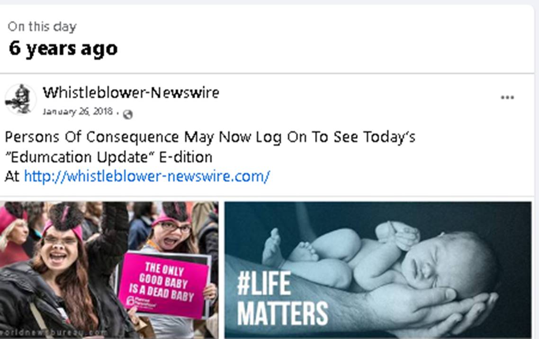Follow the whistleblower-newswire.com hyperlink
This screenshot has height=339, width=539.
pos(147,176)
